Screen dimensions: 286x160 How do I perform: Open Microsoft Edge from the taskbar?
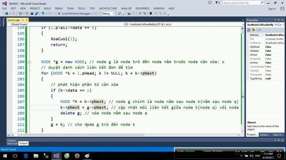[x=26, y=156]
